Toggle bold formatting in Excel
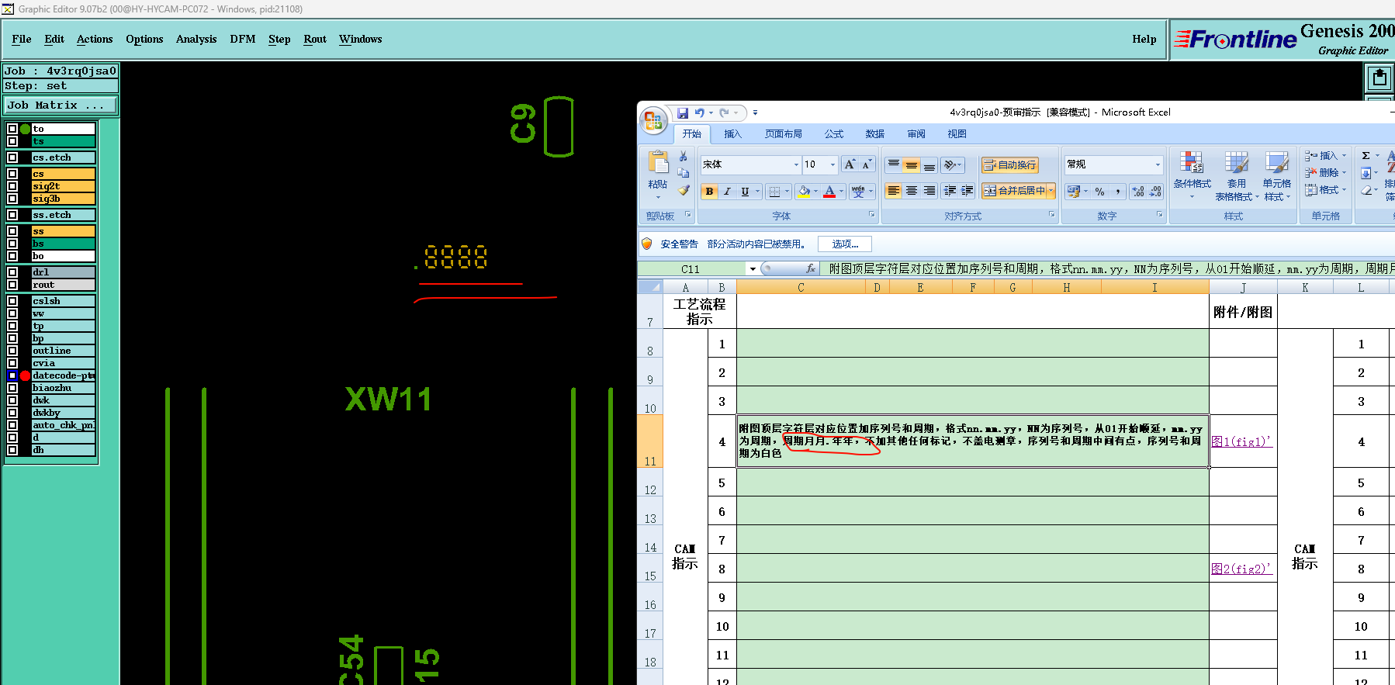The image size is (1395, 685). [x=709, y=192]
